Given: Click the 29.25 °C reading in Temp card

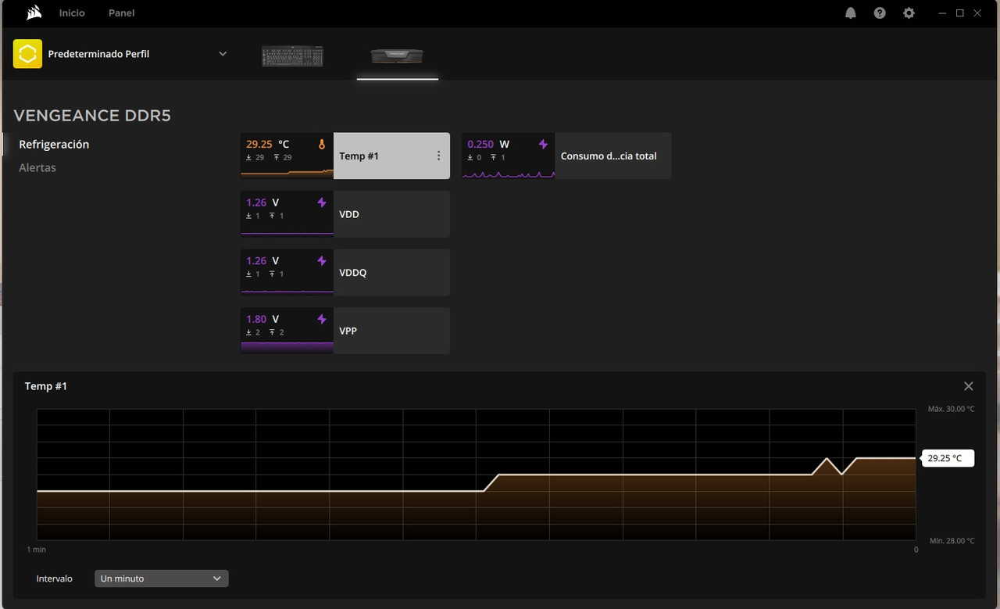Looking at the screenshot, I should pos(267,144).
